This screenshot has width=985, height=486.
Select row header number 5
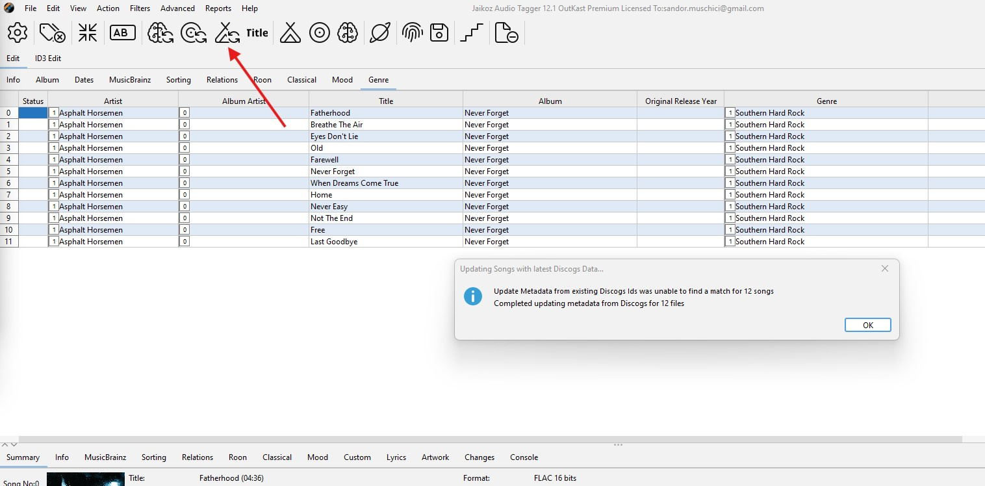(9, 172)
